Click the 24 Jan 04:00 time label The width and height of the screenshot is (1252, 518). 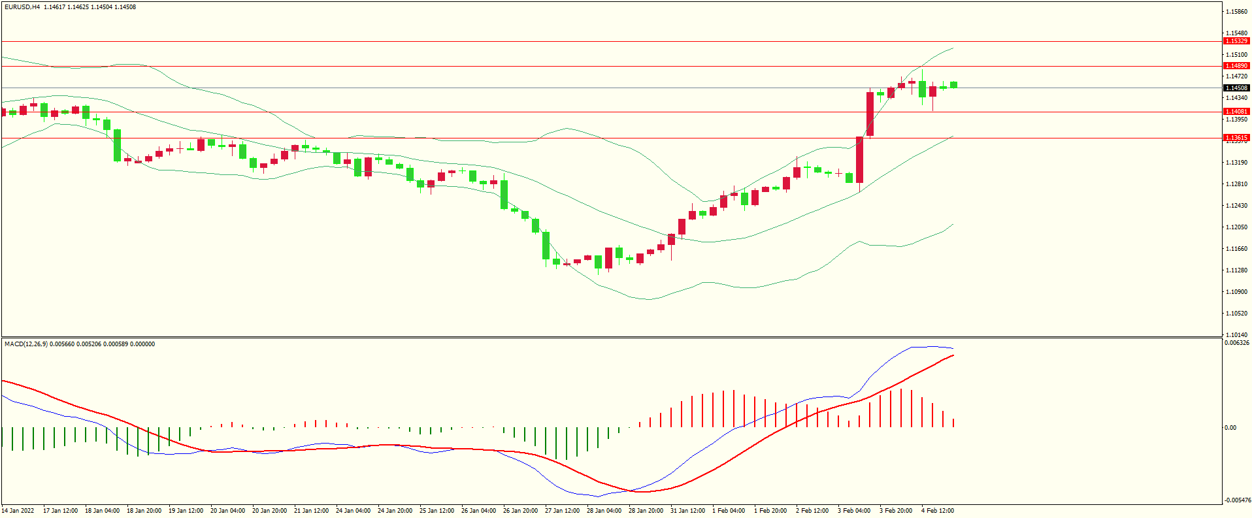[x=353, y=511]
